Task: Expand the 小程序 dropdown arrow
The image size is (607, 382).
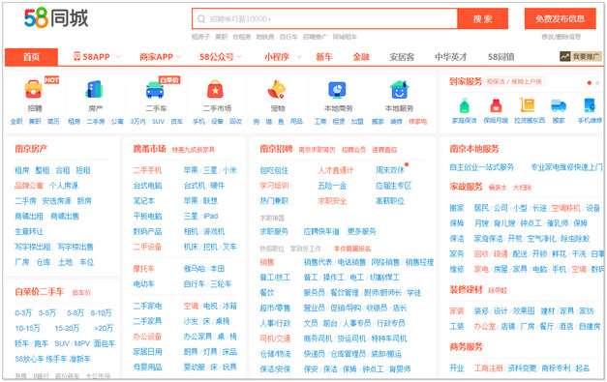Action: tap(299, 57)
